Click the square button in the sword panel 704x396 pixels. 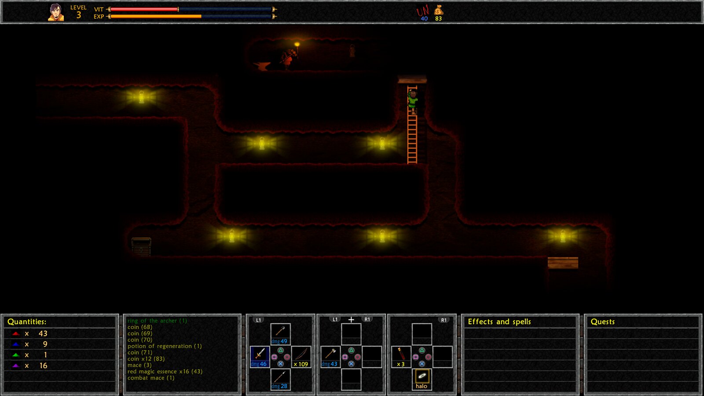click(x=274, y=357)
